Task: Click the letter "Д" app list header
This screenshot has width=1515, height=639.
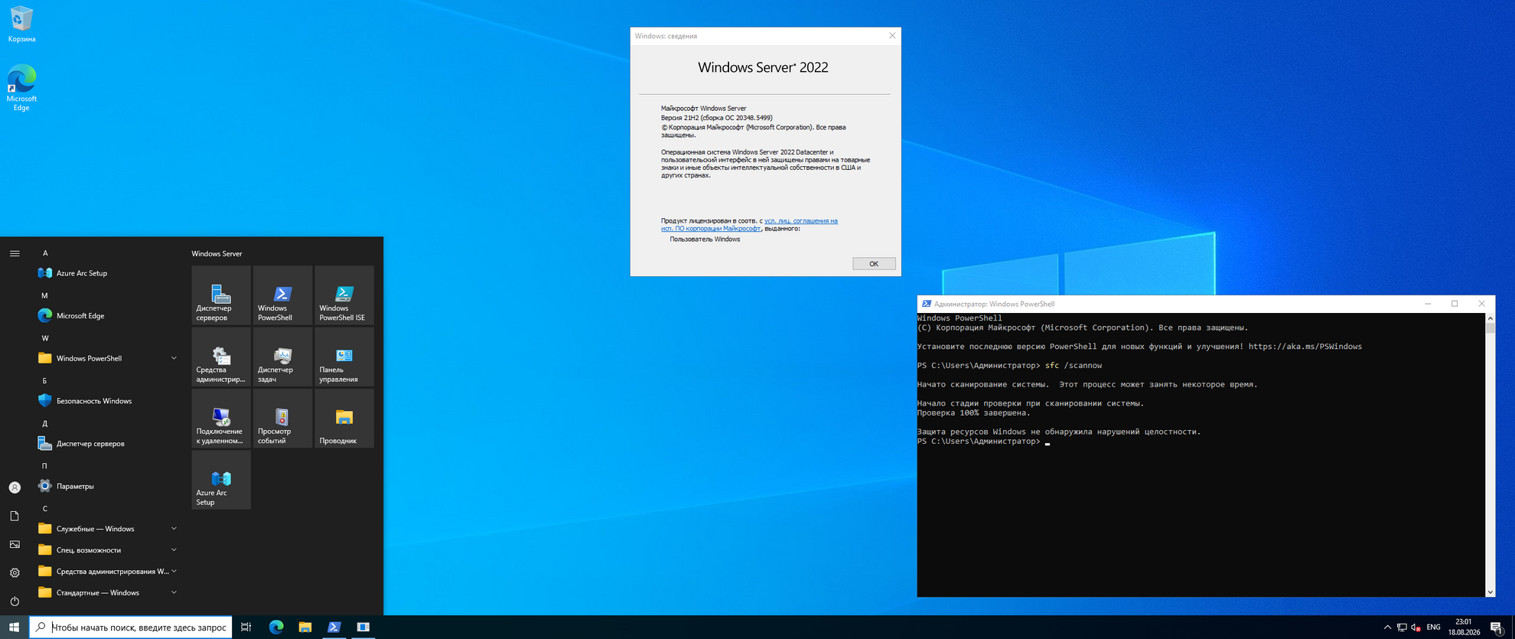Action: 45,423
